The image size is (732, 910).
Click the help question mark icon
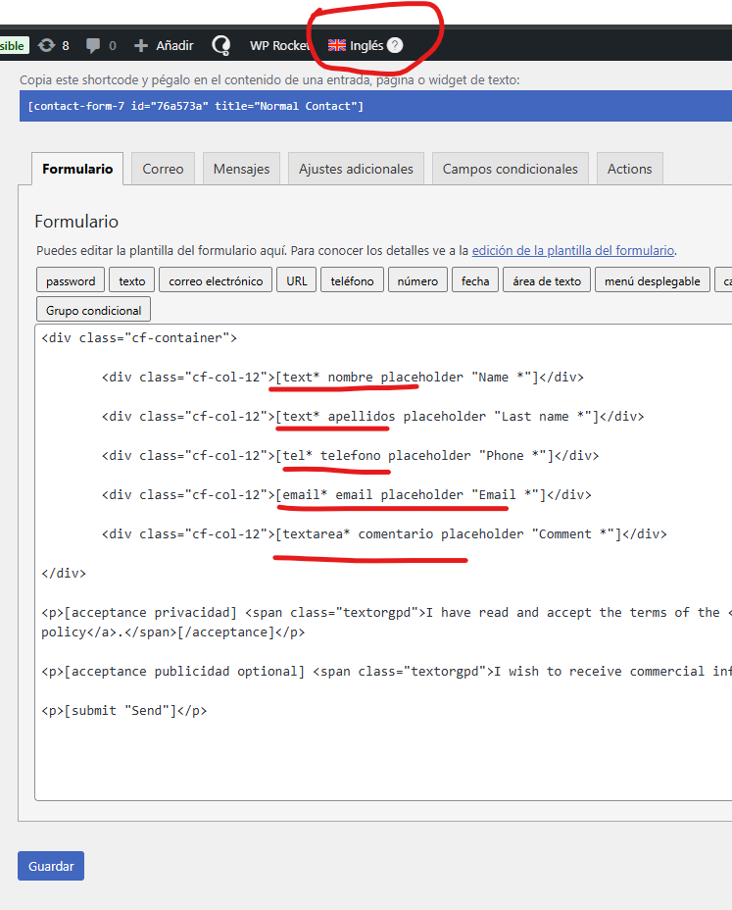[x=395, y=45]
